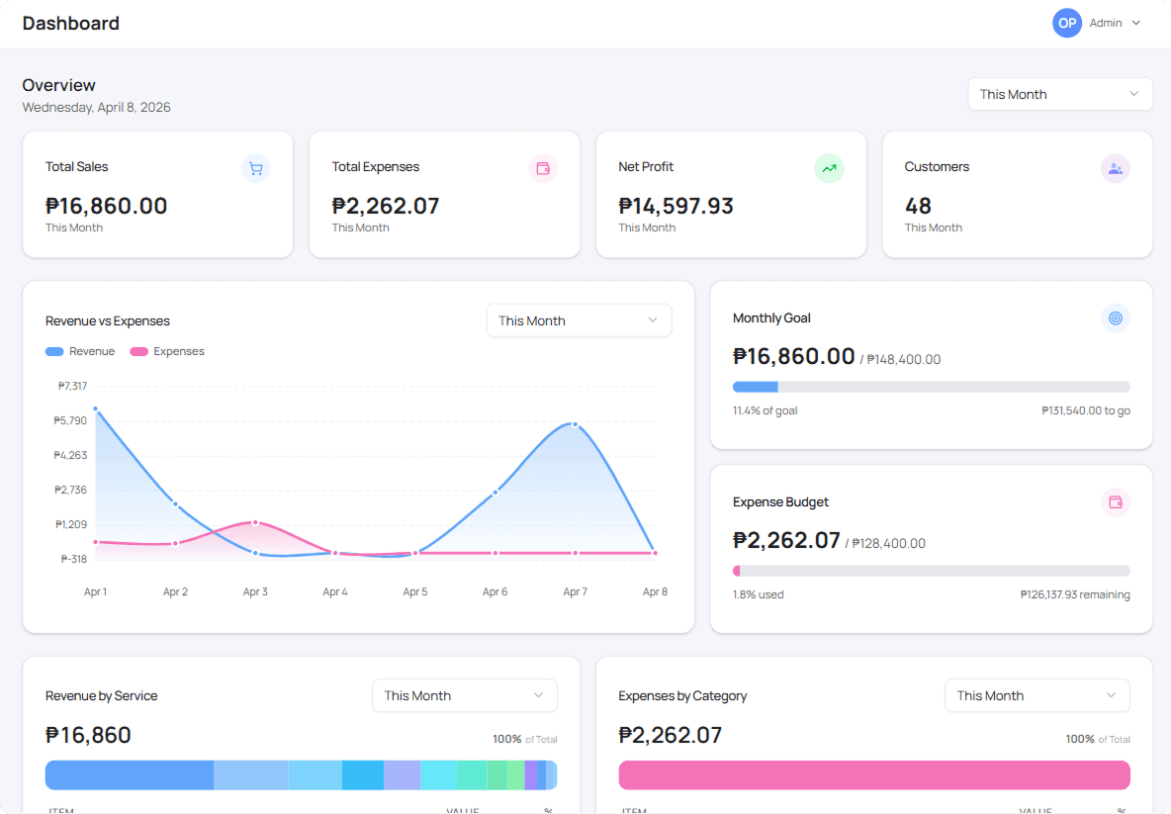Click the Total Sales ₱16,860.00 amount

coord(107,206)
